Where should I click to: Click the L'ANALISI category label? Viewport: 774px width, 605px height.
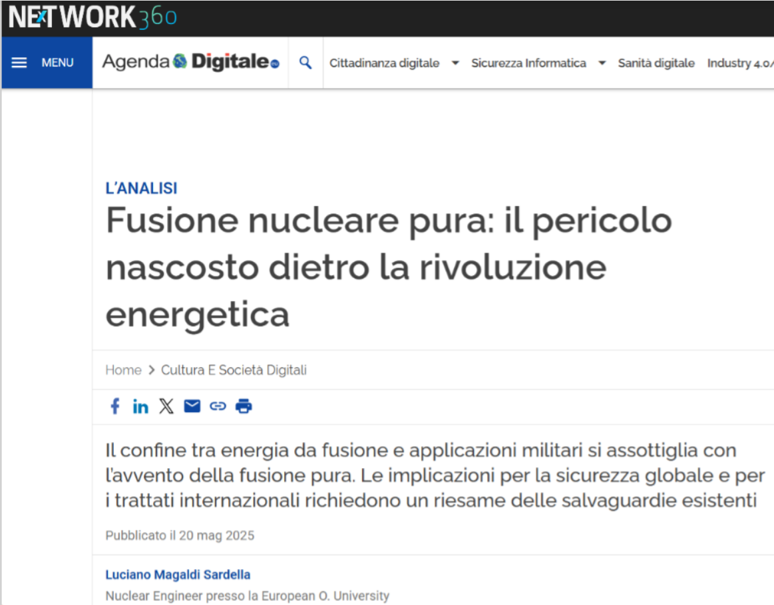point(141,188)
